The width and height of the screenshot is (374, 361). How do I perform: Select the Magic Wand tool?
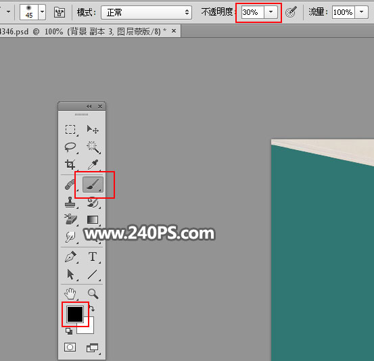[93, 147]
